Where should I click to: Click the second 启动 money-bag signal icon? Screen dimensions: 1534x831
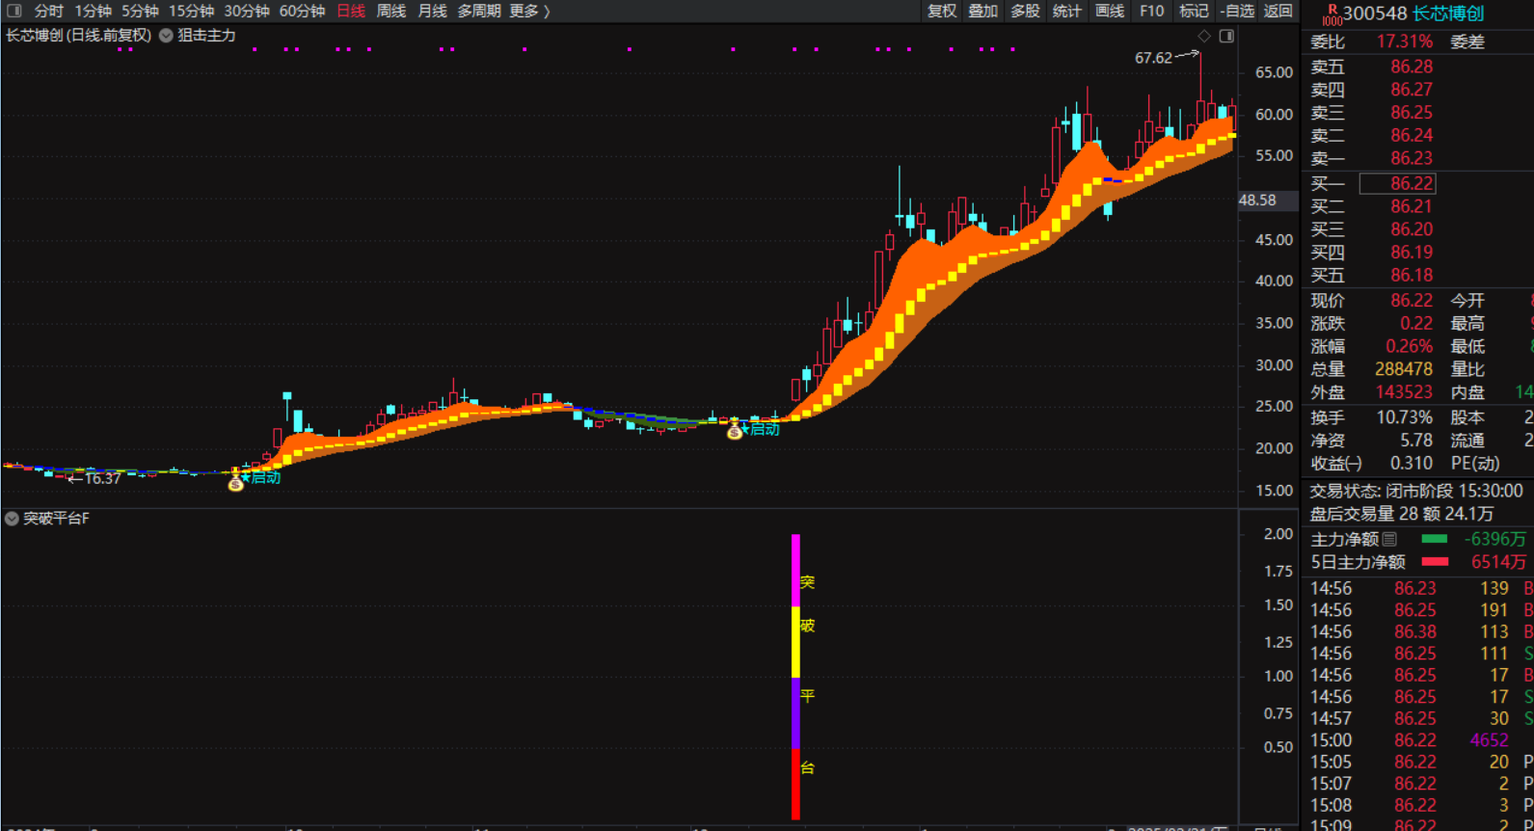735,431
